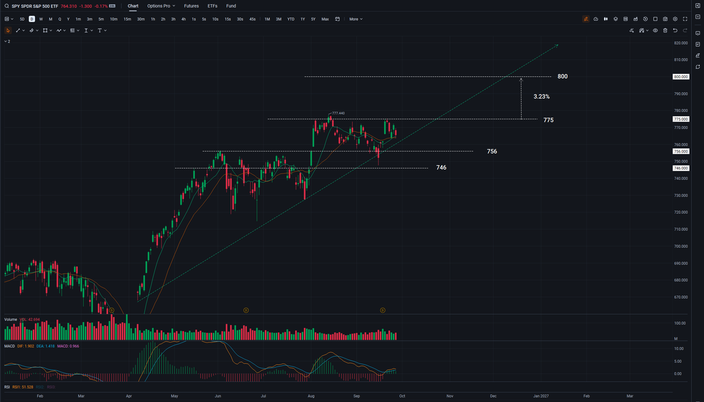Select the 1h interval

153,19
